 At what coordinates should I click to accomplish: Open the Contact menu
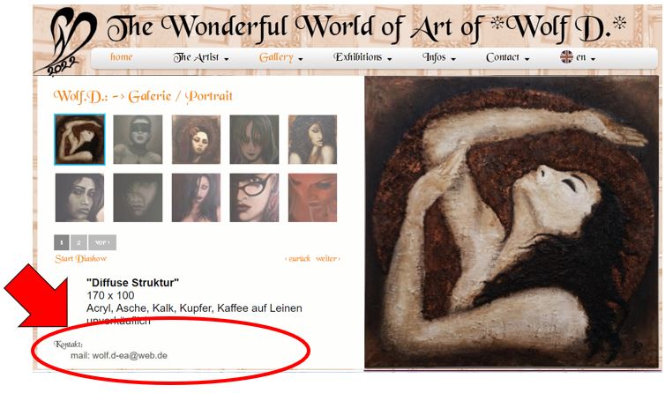(x=508, y=57)
